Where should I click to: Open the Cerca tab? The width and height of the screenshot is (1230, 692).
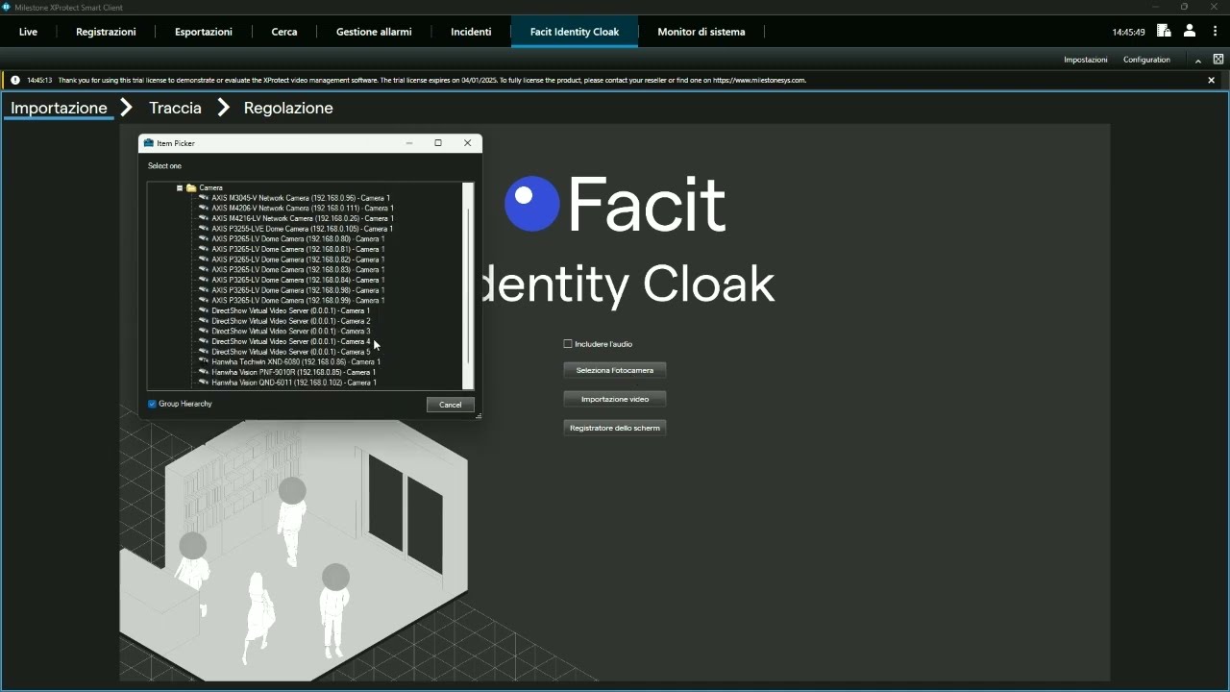click(x=284, y=32)
